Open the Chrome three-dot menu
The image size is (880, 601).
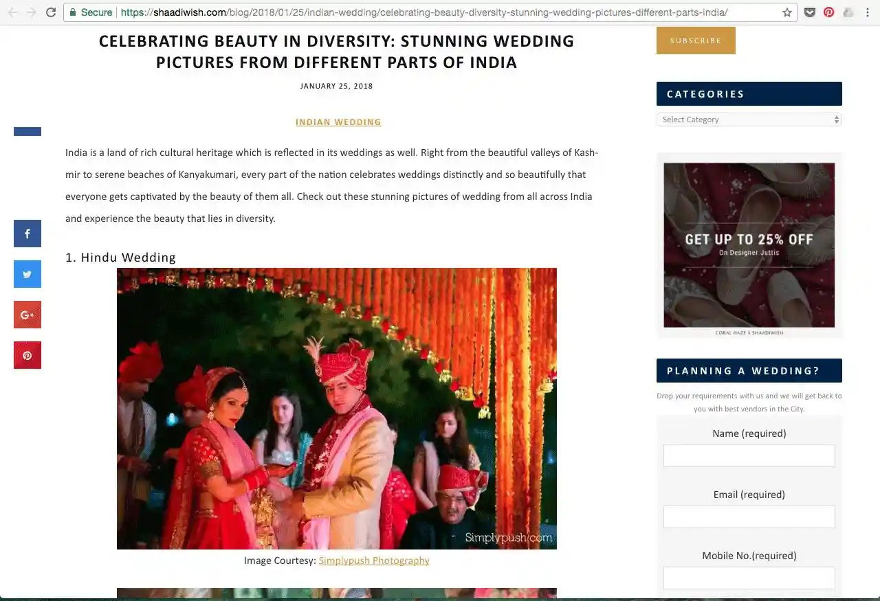point(868,12)
